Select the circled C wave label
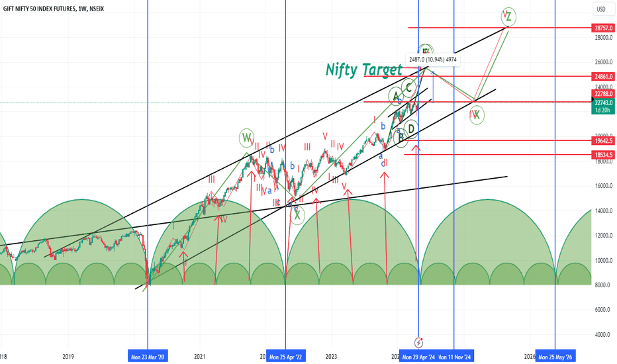The width and height of the screenshot is (617, 364). [409, 87]
